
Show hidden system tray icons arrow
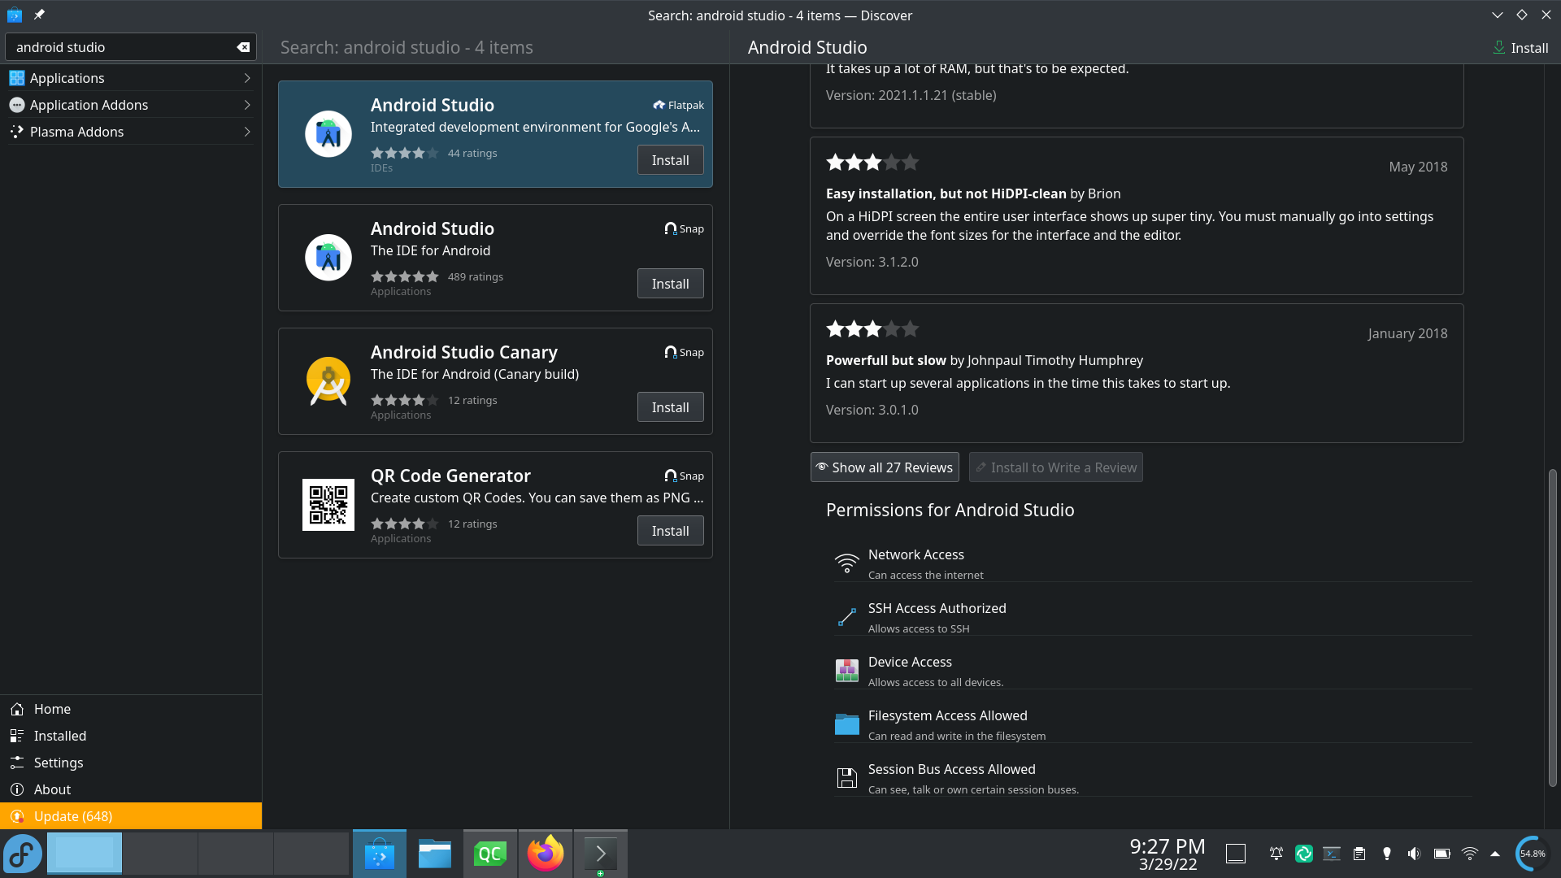(1494, 854)
